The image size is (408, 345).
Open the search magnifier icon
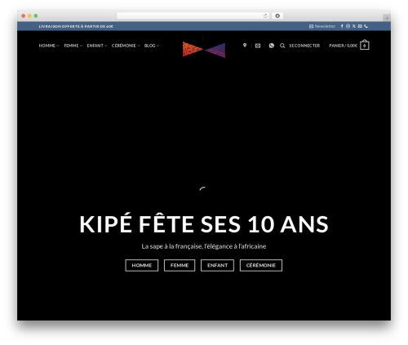click(282, 46)
